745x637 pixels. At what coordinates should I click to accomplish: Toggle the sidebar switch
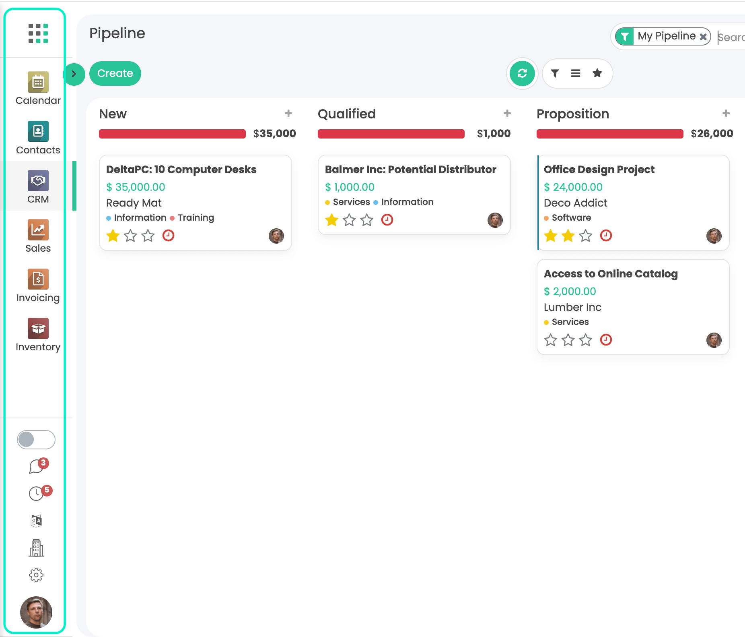(x=36, y=439)
